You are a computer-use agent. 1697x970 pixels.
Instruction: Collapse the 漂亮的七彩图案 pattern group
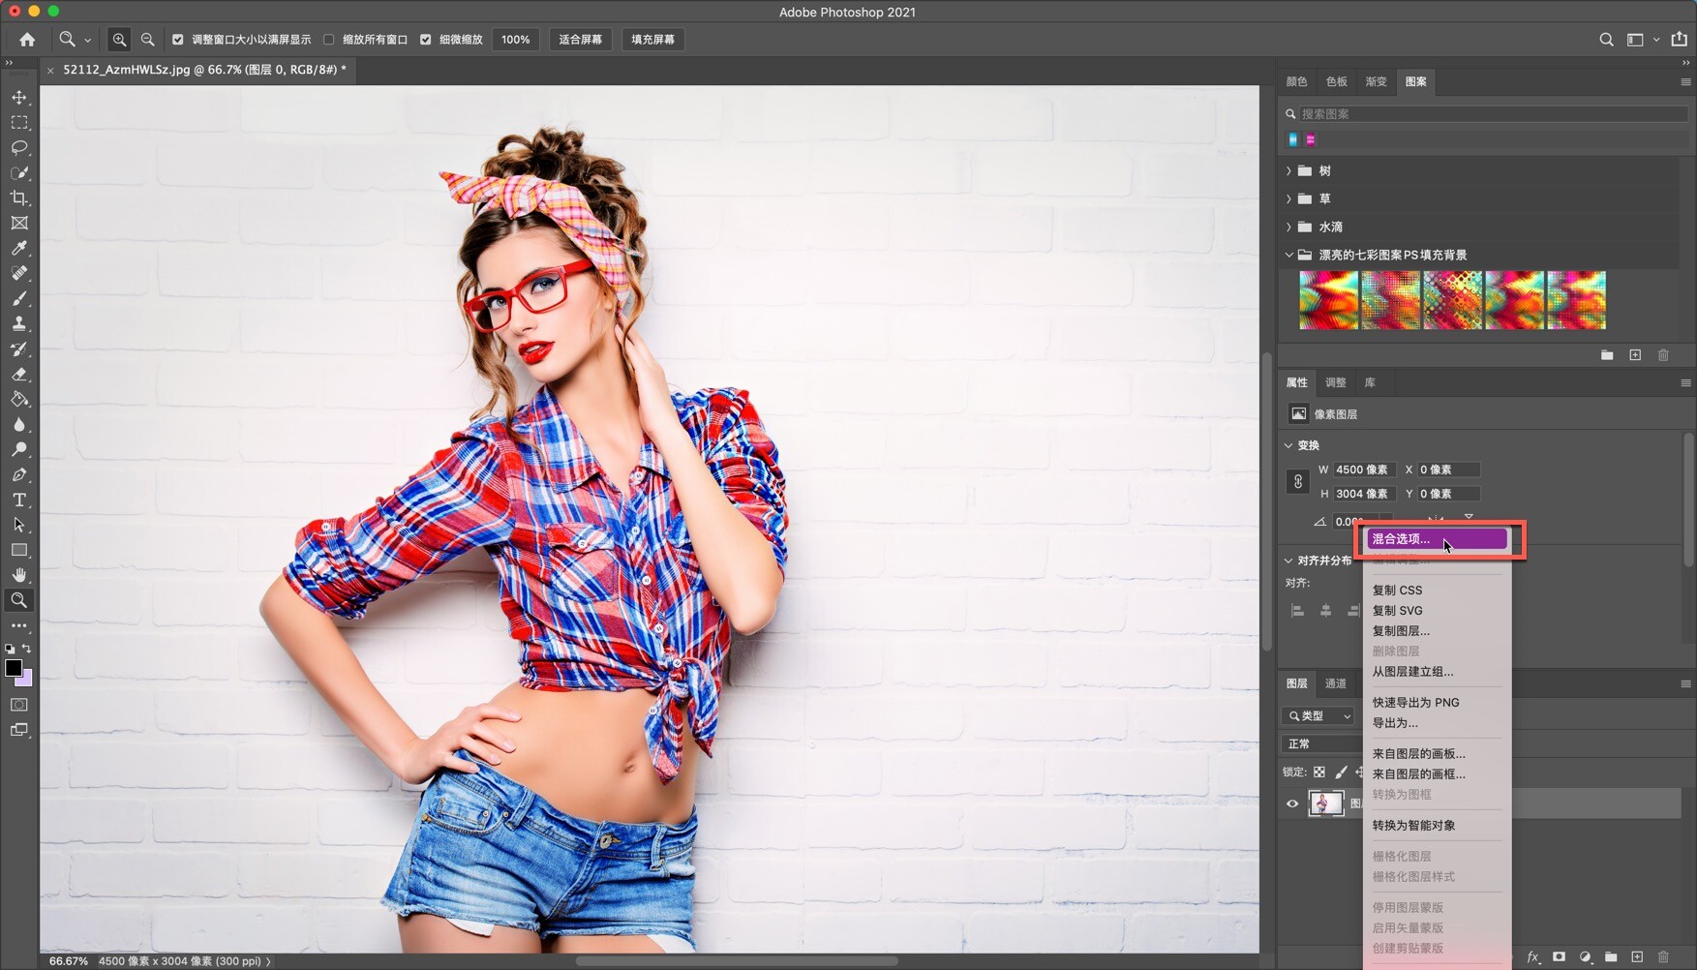coord(1288,256)
